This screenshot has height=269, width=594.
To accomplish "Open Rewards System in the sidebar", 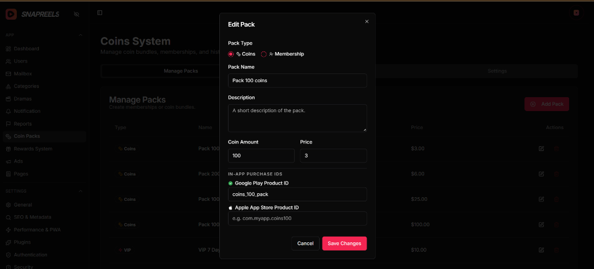I will 44,149.
